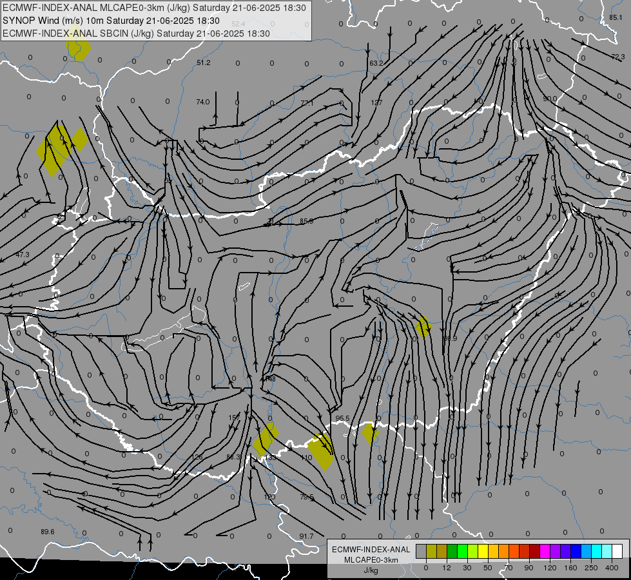Click the map value 79.5
631x580 pixels.
[x=307, y=497]
